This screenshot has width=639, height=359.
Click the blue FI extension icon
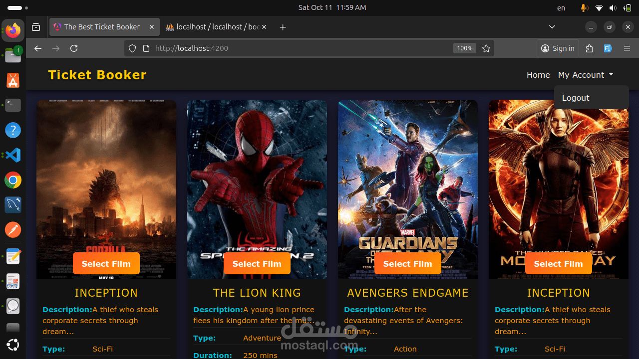pyautogui.click(x=608, y=48)
